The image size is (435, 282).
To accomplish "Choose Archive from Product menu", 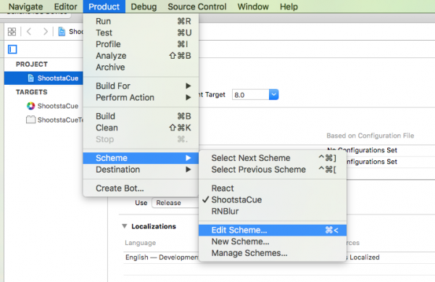I will coord(141,67).
